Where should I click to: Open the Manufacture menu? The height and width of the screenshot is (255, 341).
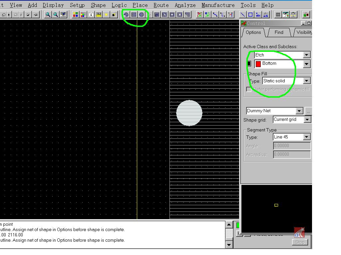pyautogui.click(x=218, y=5)
